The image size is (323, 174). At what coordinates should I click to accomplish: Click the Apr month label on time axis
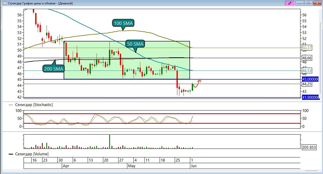pyautogui.click(x=66, y=166)
